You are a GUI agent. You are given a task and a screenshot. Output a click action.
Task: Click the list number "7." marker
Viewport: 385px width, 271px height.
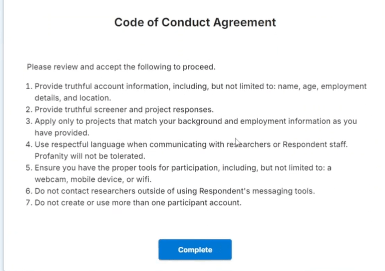coord(29,202)
